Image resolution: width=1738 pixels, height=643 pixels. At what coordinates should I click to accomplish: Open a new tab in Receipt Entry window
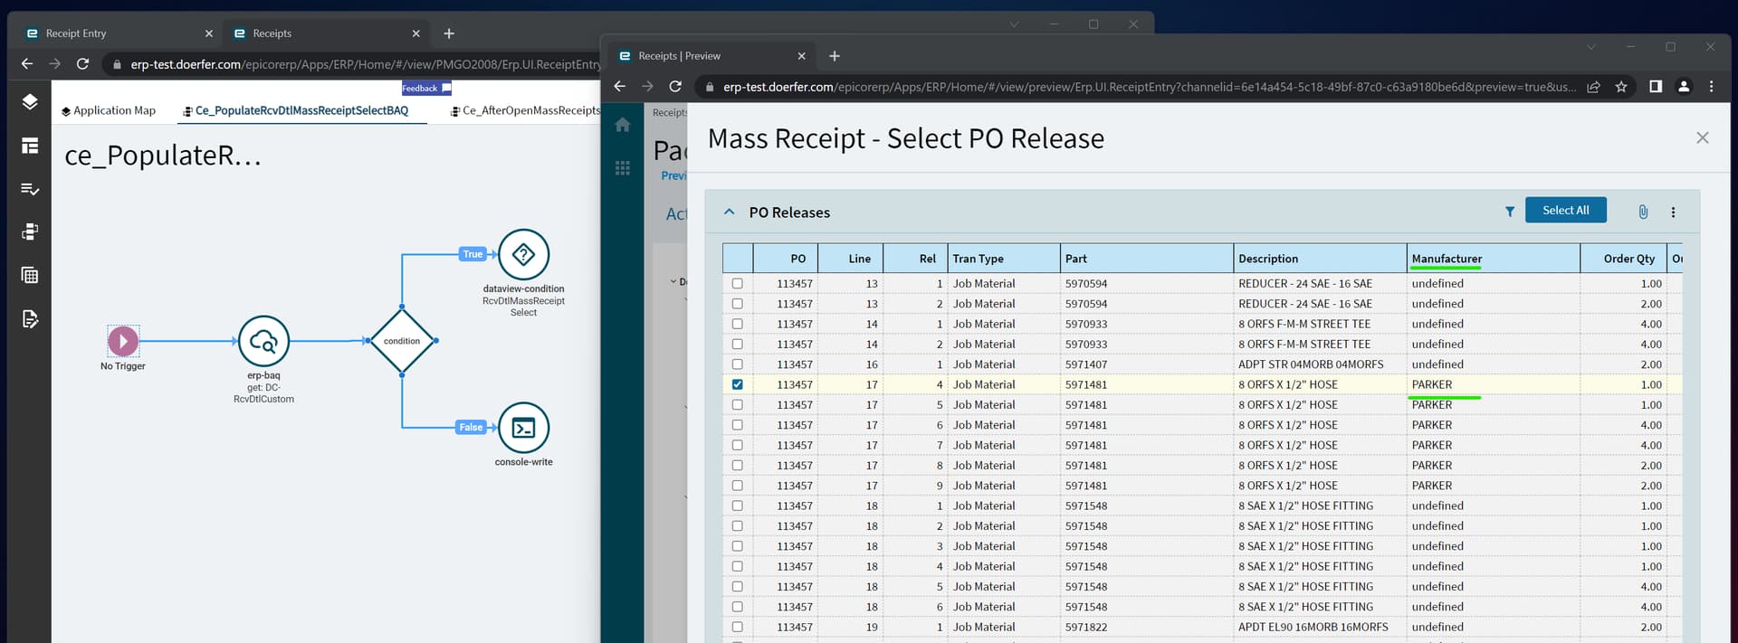coord(449,33)
